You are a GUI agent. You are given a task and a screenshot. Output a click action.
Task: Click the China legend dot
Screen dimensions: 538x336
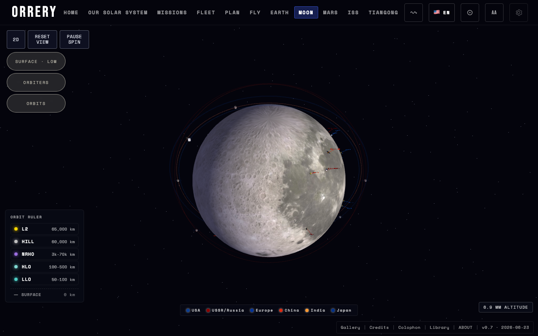[281, 310]
